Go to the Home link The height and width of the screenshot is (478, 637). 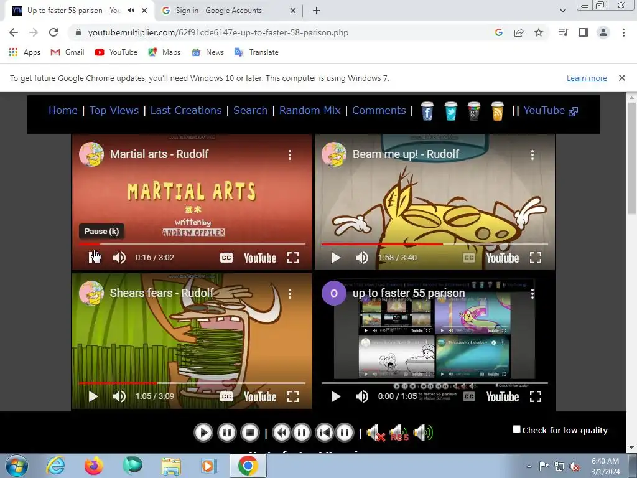click(63, 110)
